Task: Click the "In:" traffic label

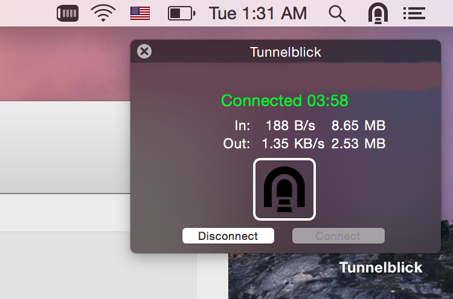Action: pyautogui.click(x=242, y=126)
